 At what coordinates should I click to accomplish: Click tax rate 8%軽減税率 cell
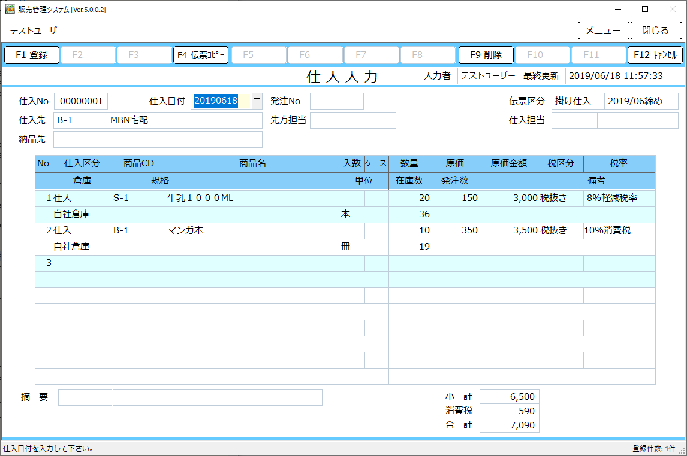pyautogui.click(x=619, y=199)
